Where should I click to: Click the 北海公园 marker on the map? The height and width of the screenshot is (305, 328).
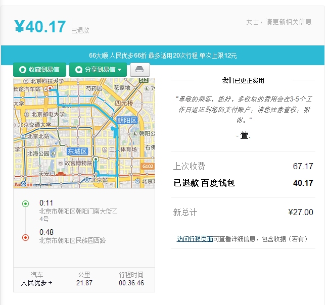54,154
